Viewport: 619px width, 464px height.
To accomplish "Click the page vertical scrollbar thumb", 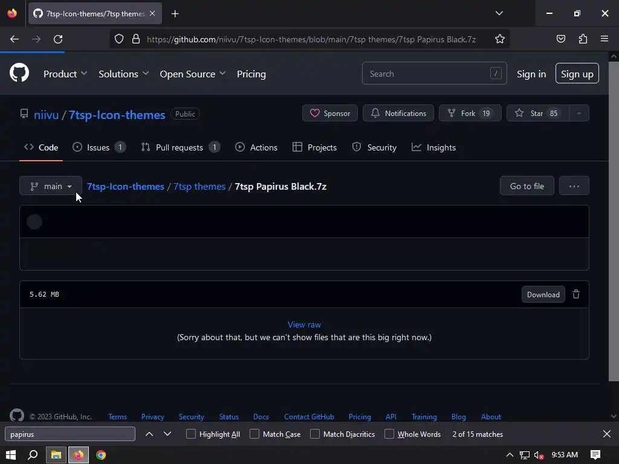I will pyautogui.click(x=614, y=221).
